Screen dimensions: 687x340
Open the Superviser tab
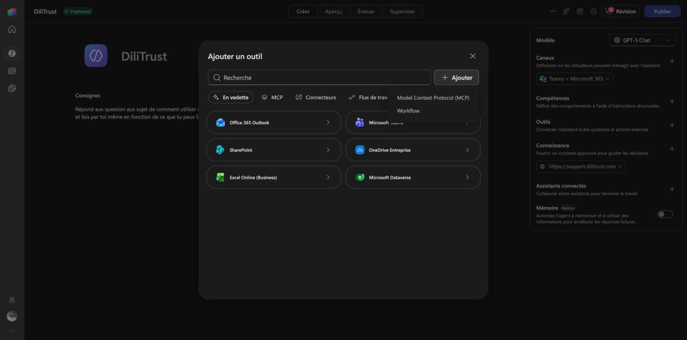pos(402,11)
